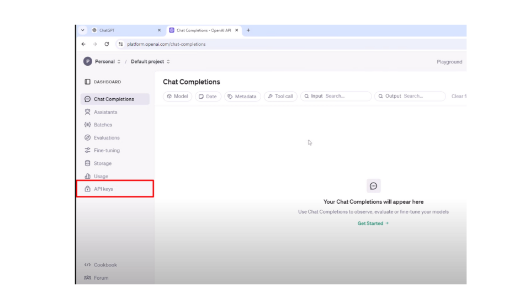Click the Chat Completions speech bubble icon

(88, 99)
